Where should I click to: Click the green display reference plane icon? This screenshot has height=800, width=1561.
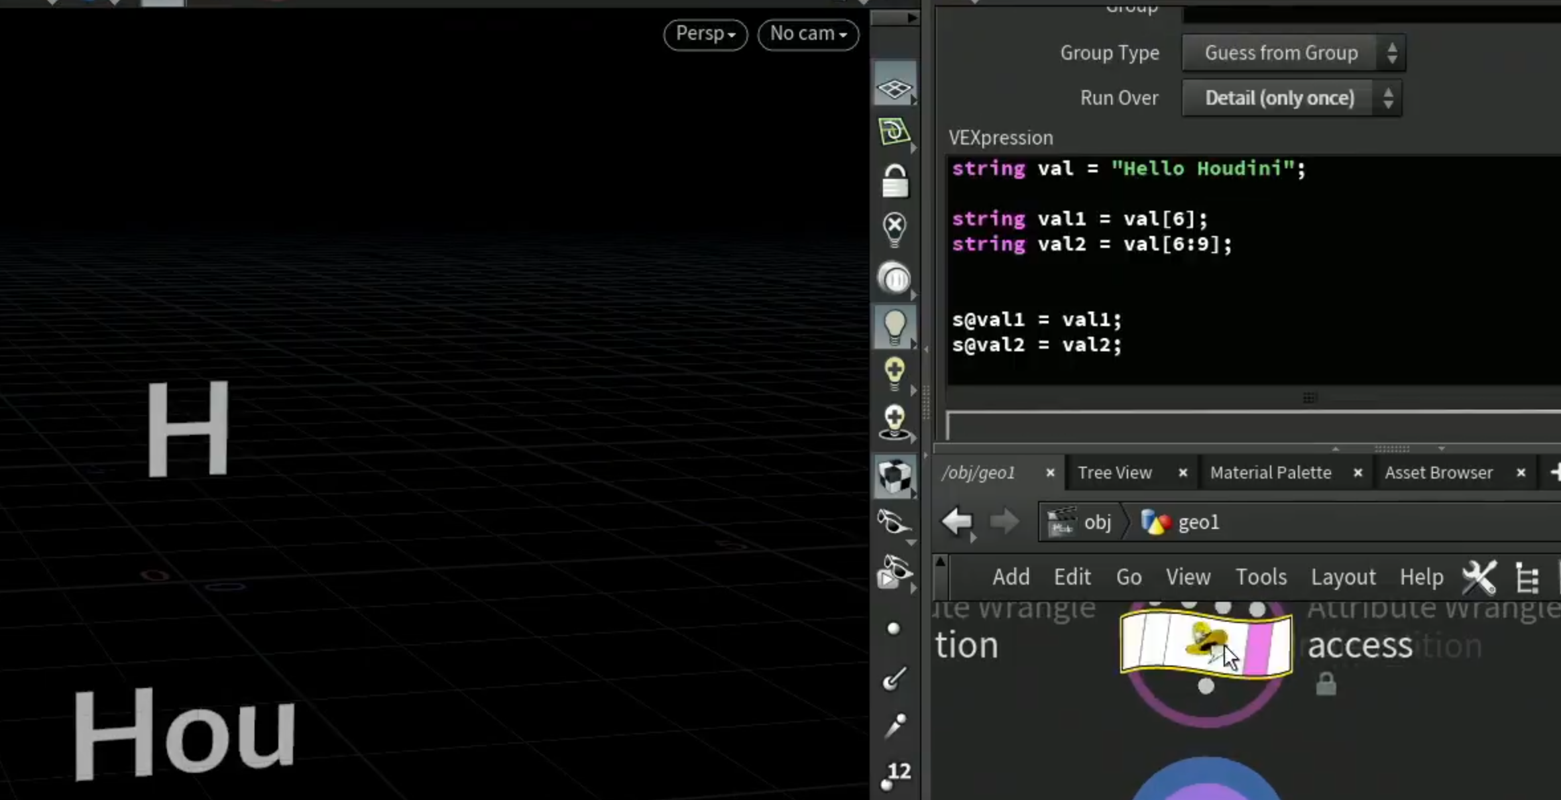pos(894,131)
